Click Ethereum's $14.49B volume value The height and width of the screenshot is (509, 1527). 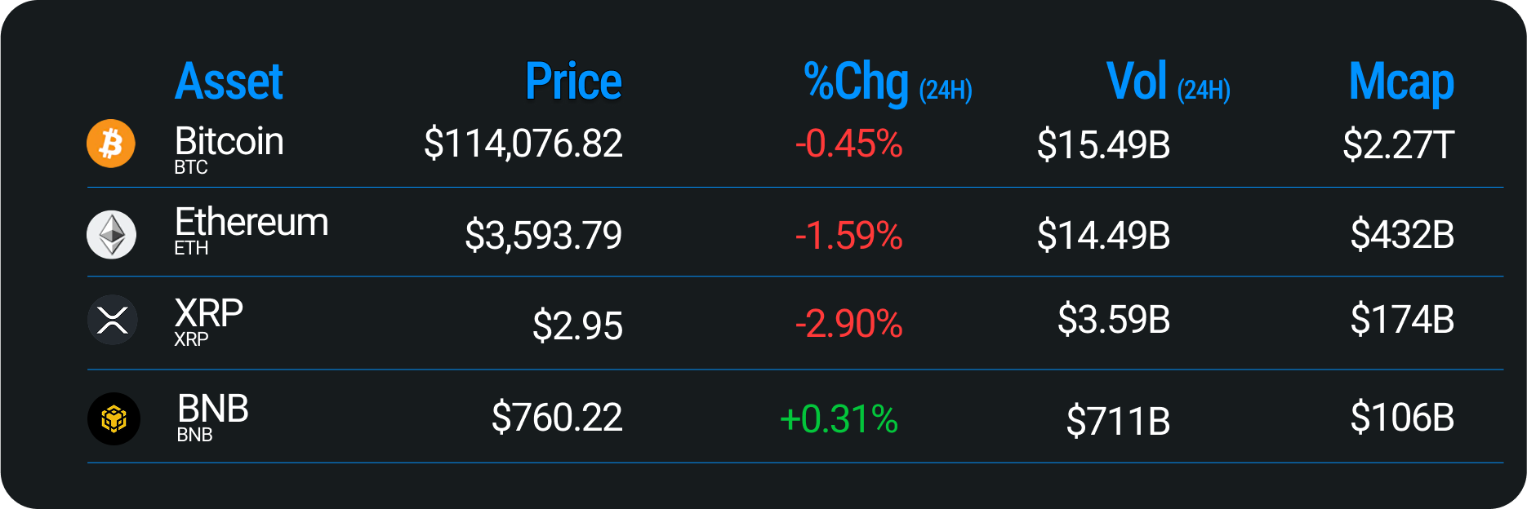click(x=1103, y=236)
